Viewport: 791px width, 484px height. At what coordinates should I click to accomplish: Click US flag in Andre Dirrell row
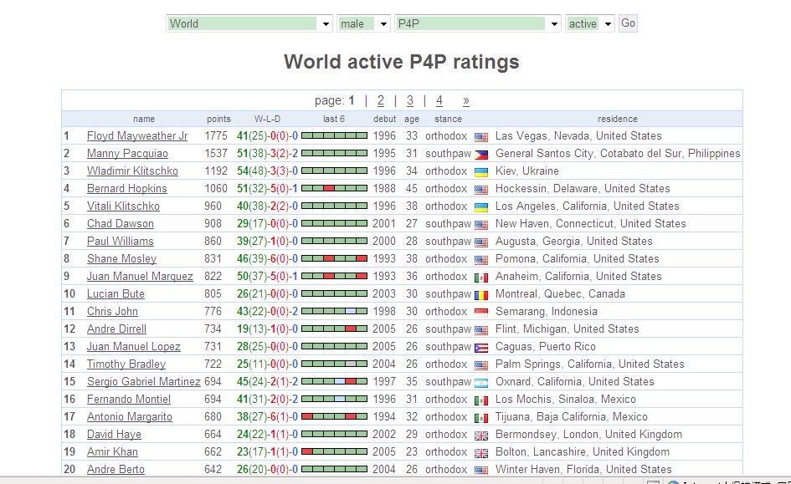pyautogui.click(x=481, y=330)
